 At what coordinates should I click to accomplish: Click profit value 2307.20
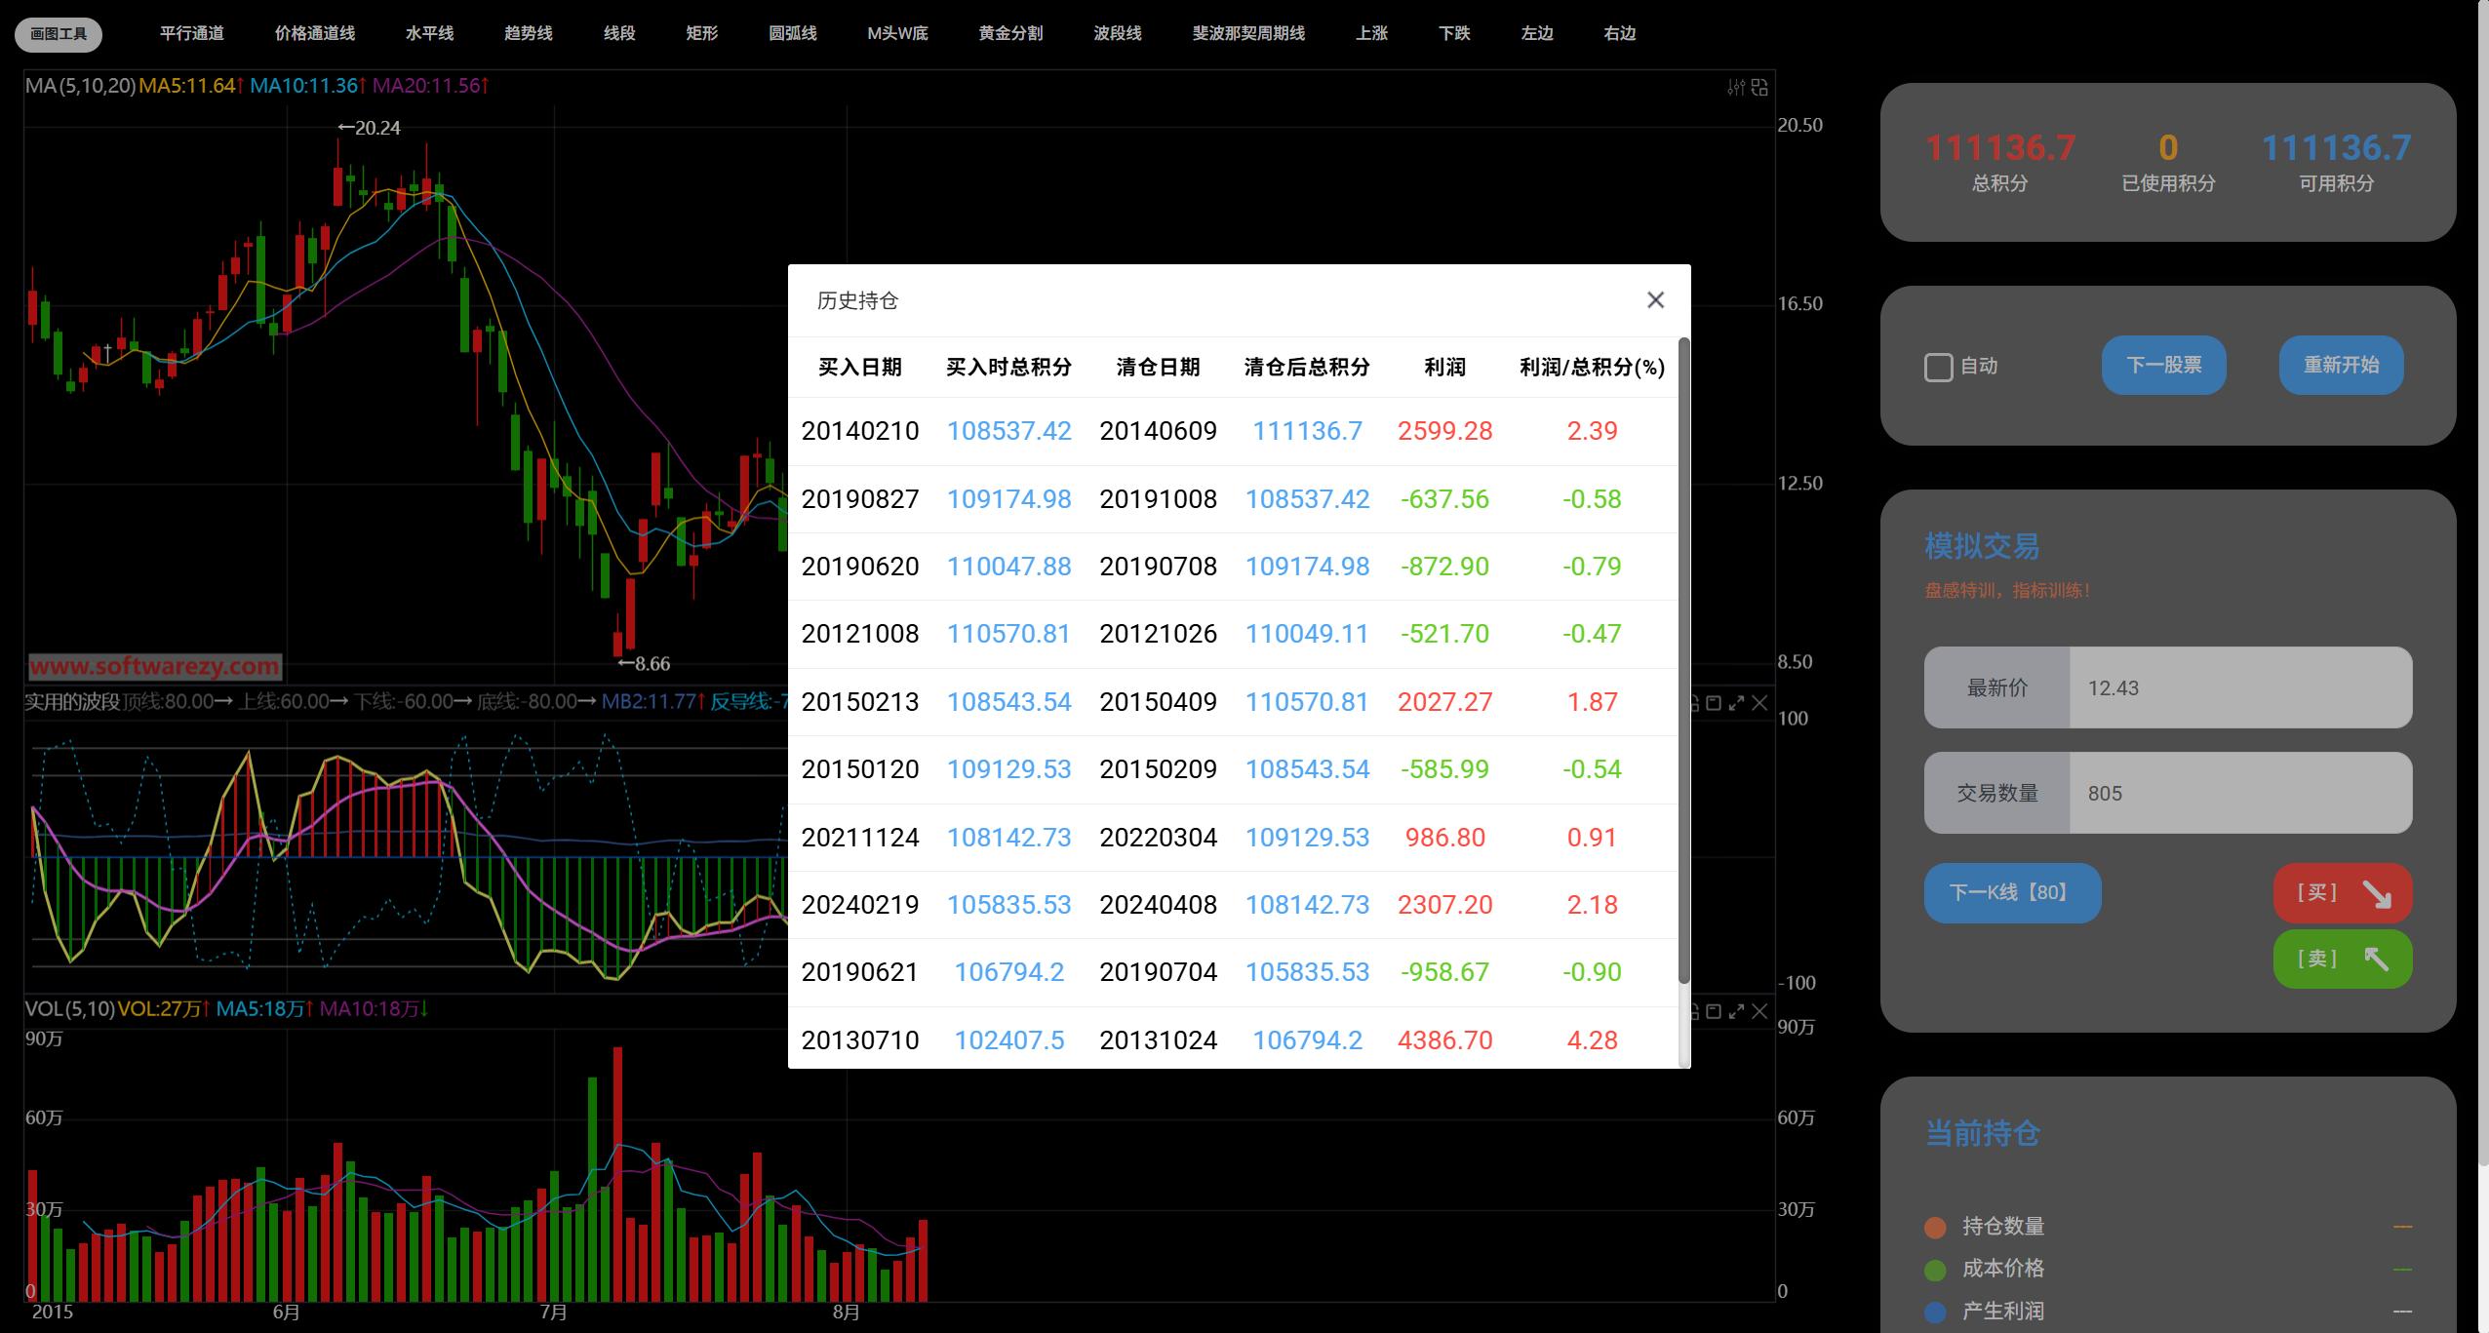[x=1445, y=905]
